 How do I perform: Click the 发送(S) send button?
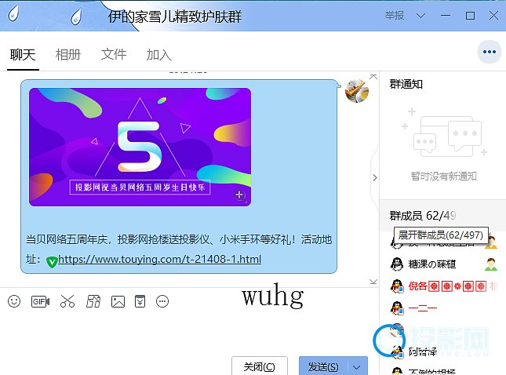tap(323, 367)
